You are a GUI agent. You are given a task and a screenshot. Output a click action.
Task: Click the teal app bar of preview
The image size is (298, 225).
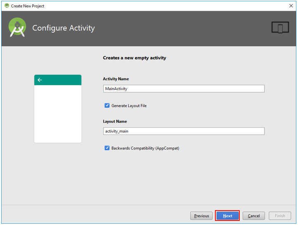(58, 80)
